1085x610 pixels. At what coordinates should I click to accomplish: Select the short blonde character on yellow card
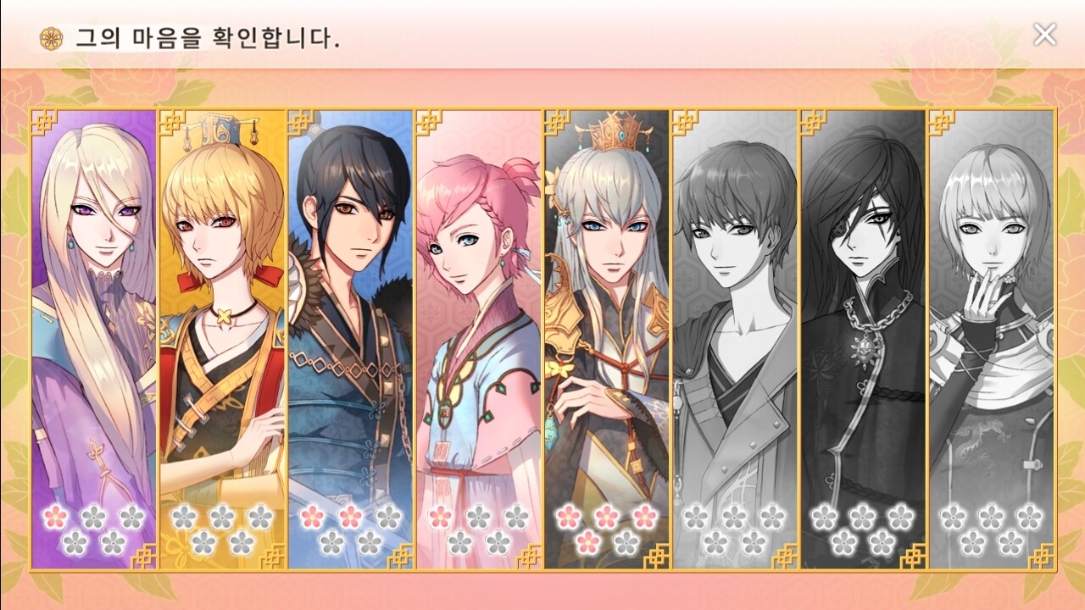(x=223, y=339)
